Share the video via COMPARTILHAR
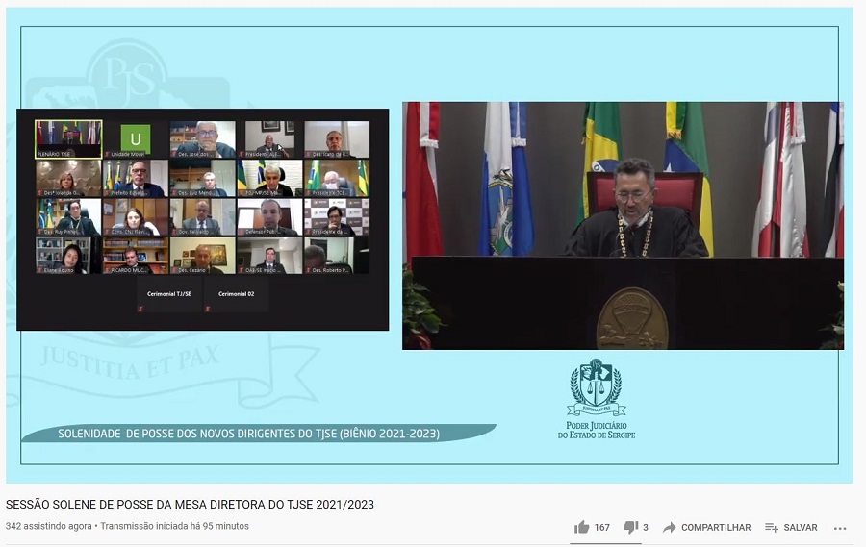The height and width of the screenshot is (547, 866). coord(706,527)
